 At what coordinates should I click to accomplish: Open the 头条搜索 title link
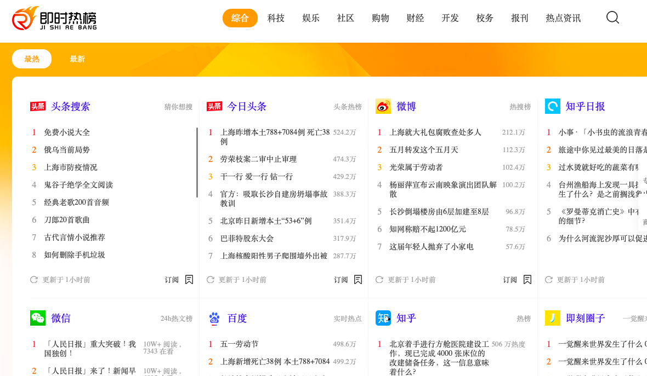[71, 106]
